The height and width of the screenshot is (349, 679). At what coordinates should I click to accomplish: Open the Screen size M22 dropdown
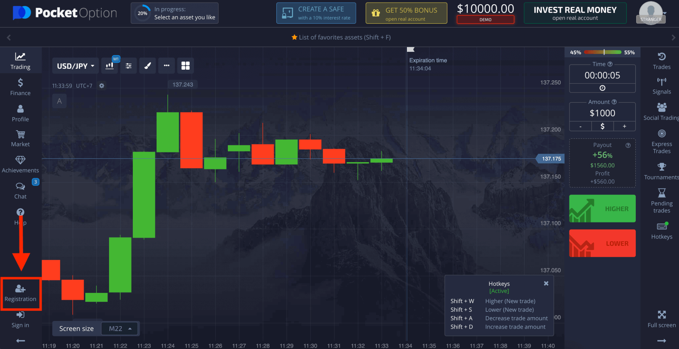tap(120, 329)
